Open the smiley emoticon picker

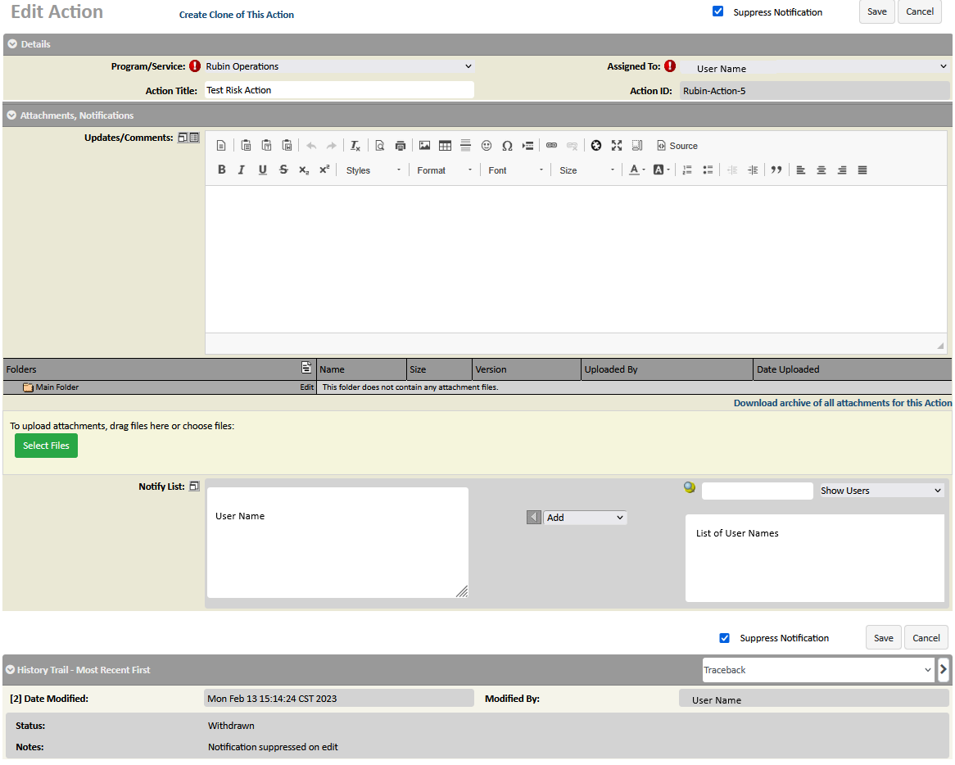click(487, 146)
